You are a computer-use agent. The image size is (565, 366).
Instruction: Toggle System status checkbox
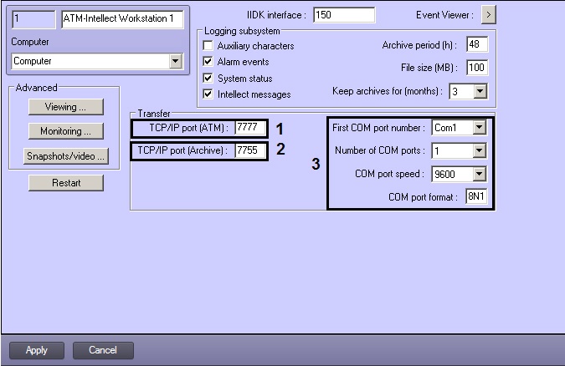click(208, 78)
